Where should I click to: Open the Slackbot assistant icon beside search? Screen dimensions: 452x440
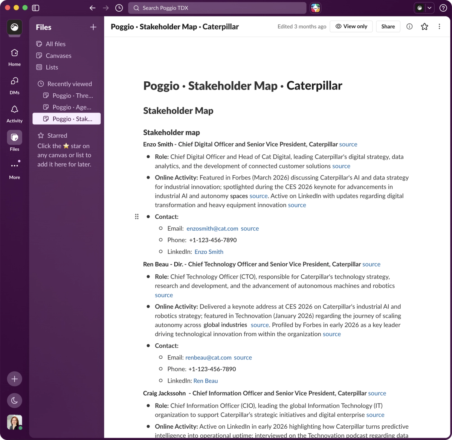316,8
